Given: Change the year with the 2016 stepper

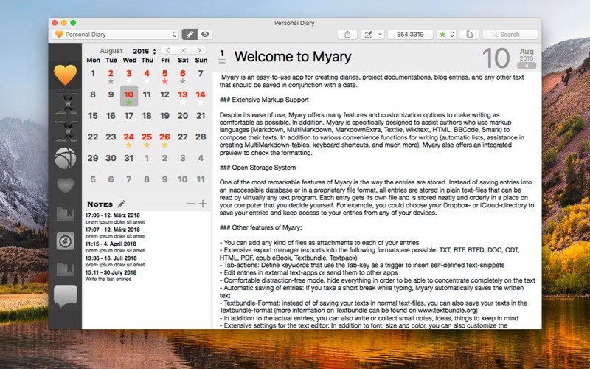Looking at the screenshot, I should 155,51.
